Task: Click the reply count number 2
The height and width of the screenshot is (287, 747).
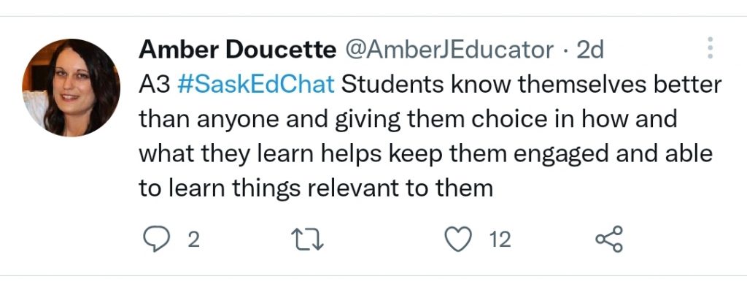Action: [x=193, y=240]
